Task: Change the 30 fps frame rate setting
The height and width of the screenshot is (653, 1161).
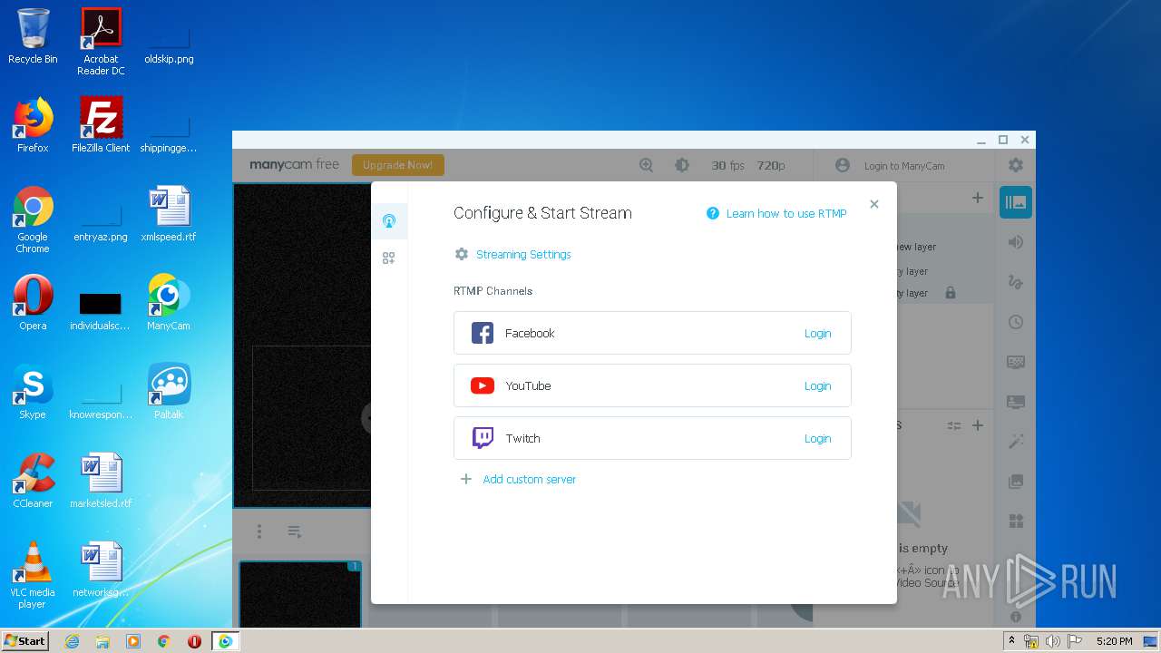Action: (x=727, y=166)
